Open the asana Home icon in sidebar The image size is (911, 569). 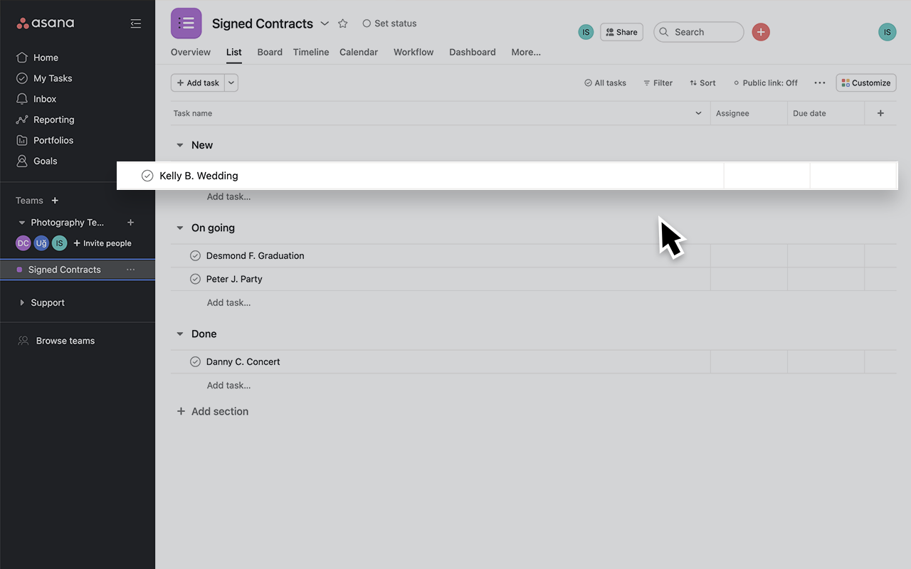23,57
